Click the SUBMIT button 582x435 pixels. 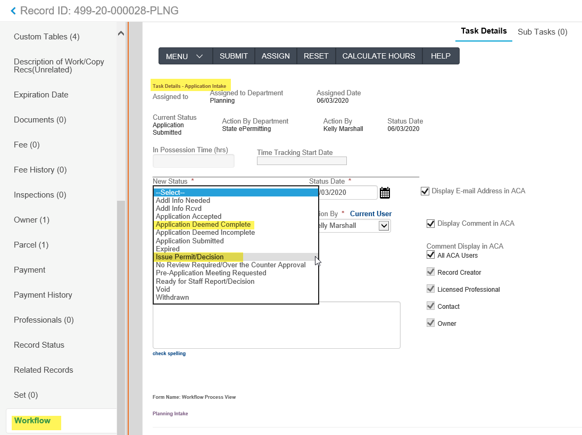click(234, 56)
